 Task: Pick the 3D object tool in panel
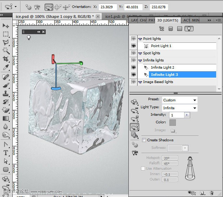tap(135, 102)
